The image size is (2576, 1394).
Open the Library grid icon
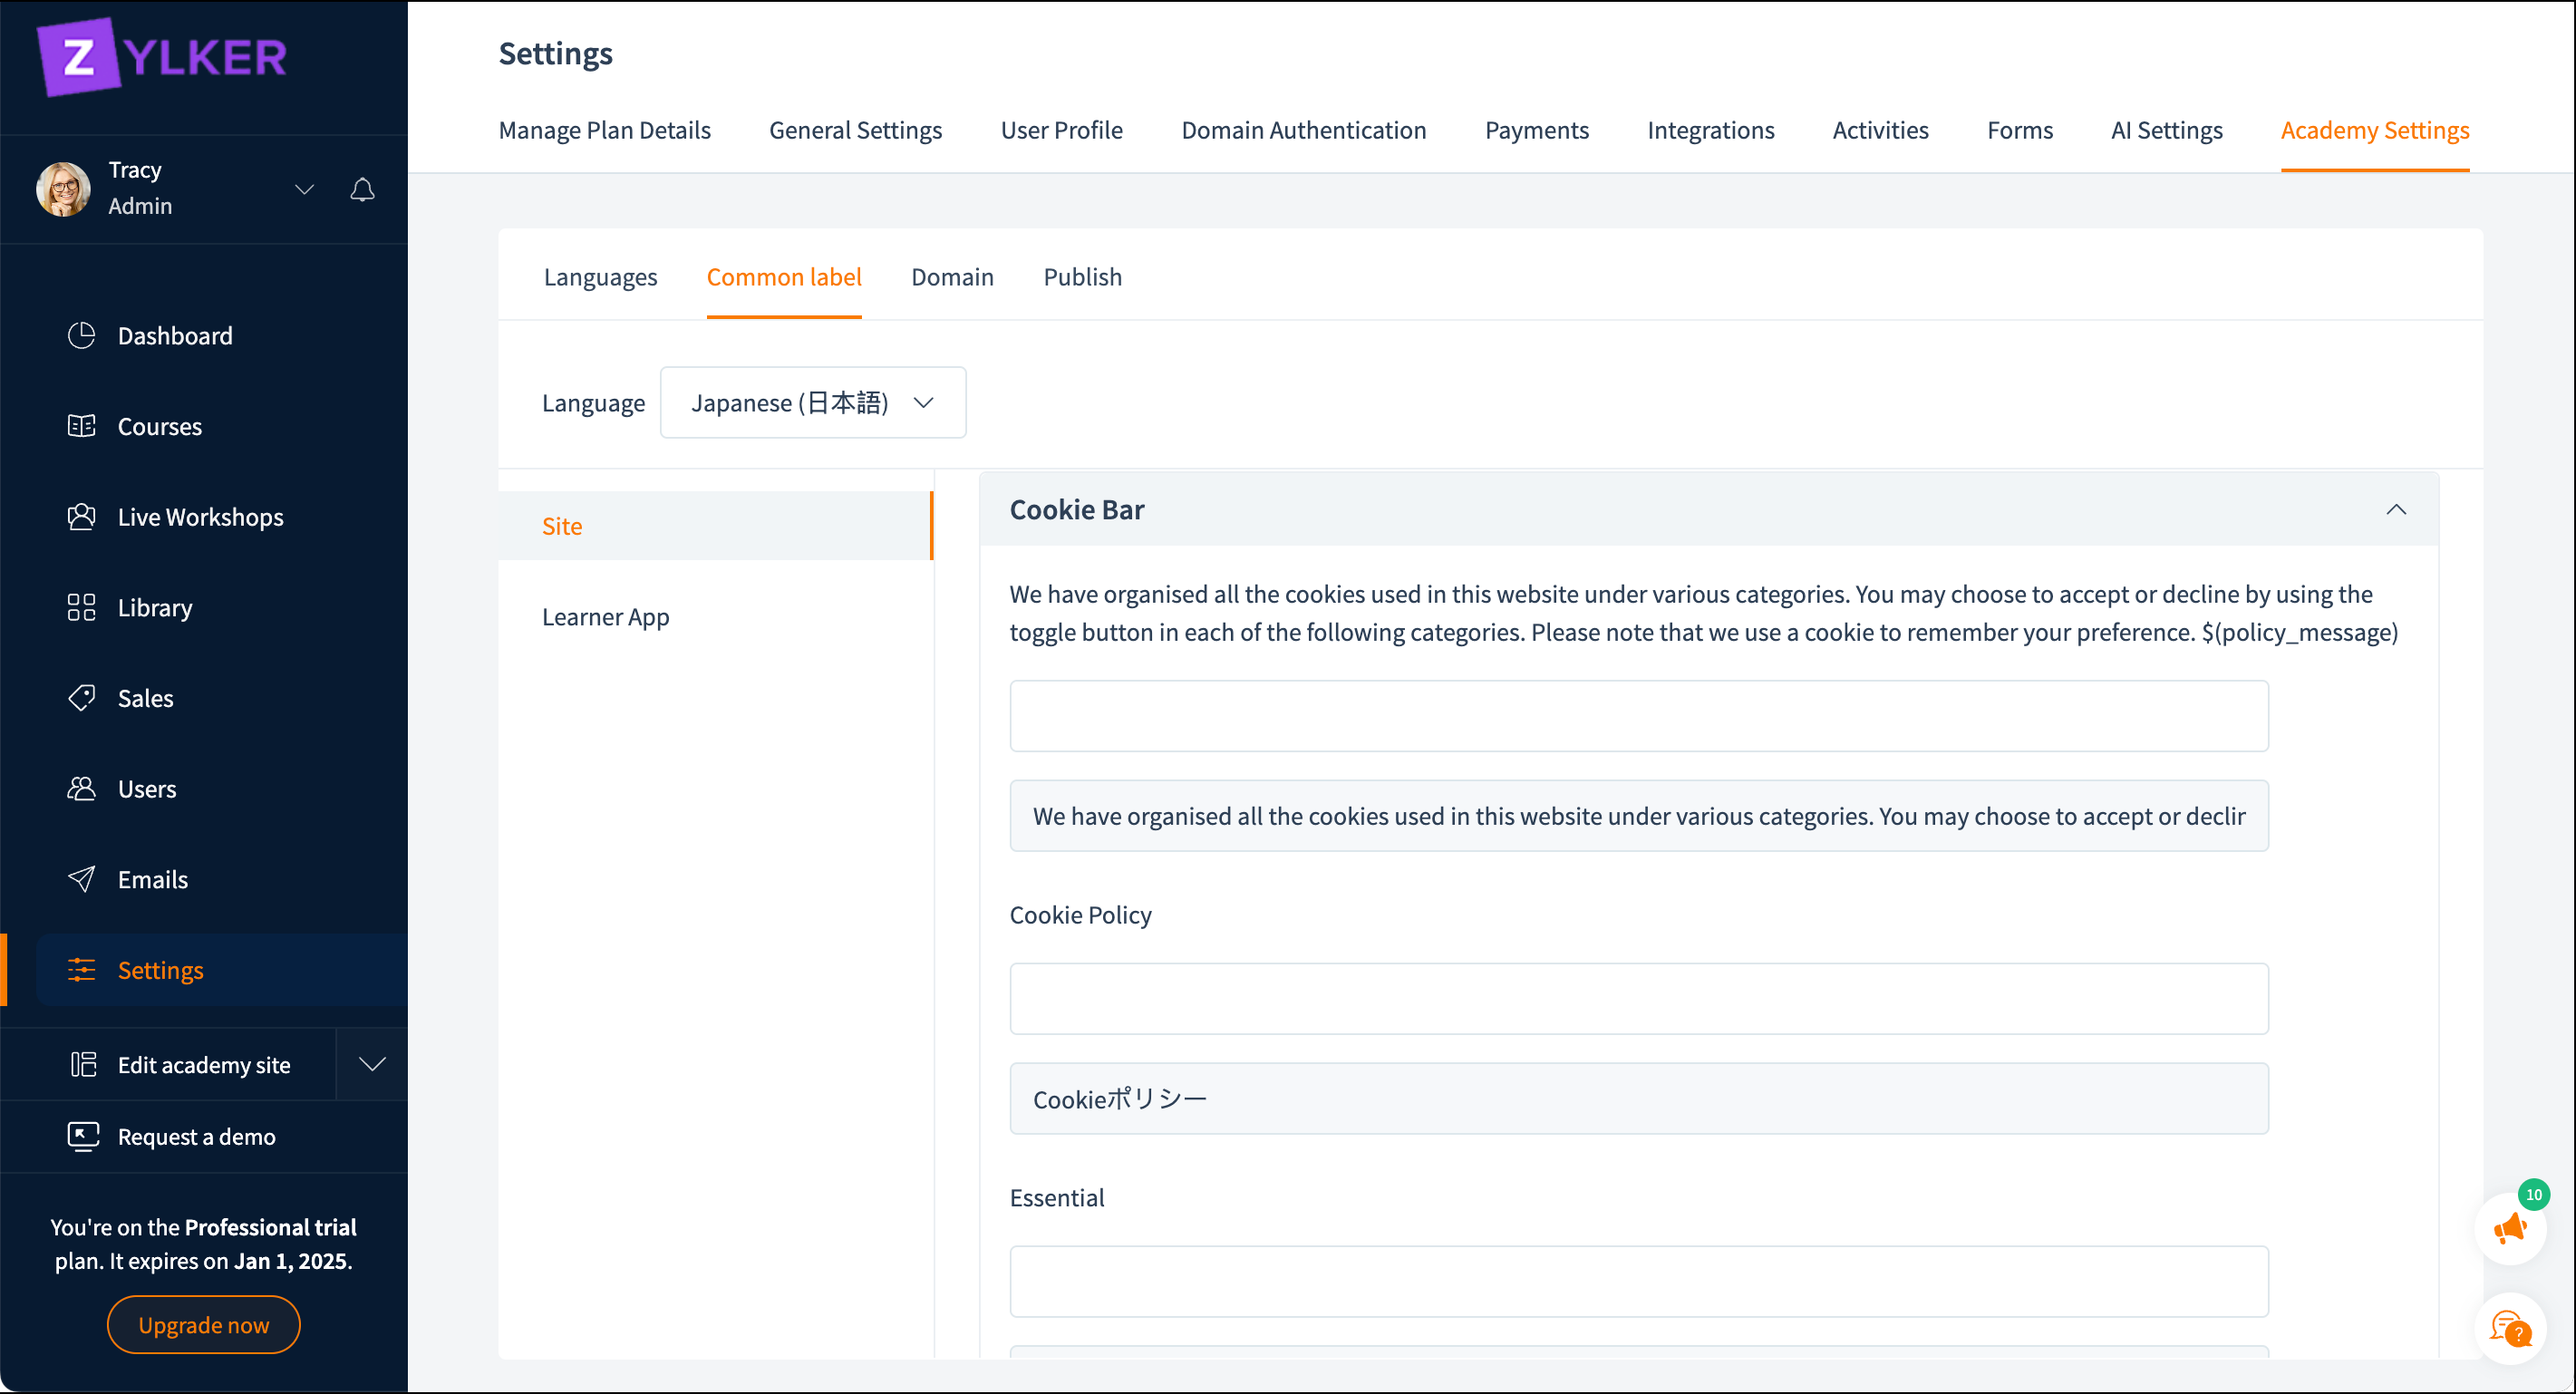82,607
